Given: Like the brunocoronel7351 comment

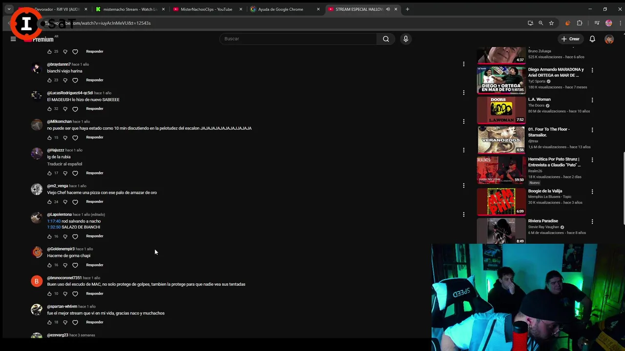Looking at the screenshot, I should click(49, 294).
